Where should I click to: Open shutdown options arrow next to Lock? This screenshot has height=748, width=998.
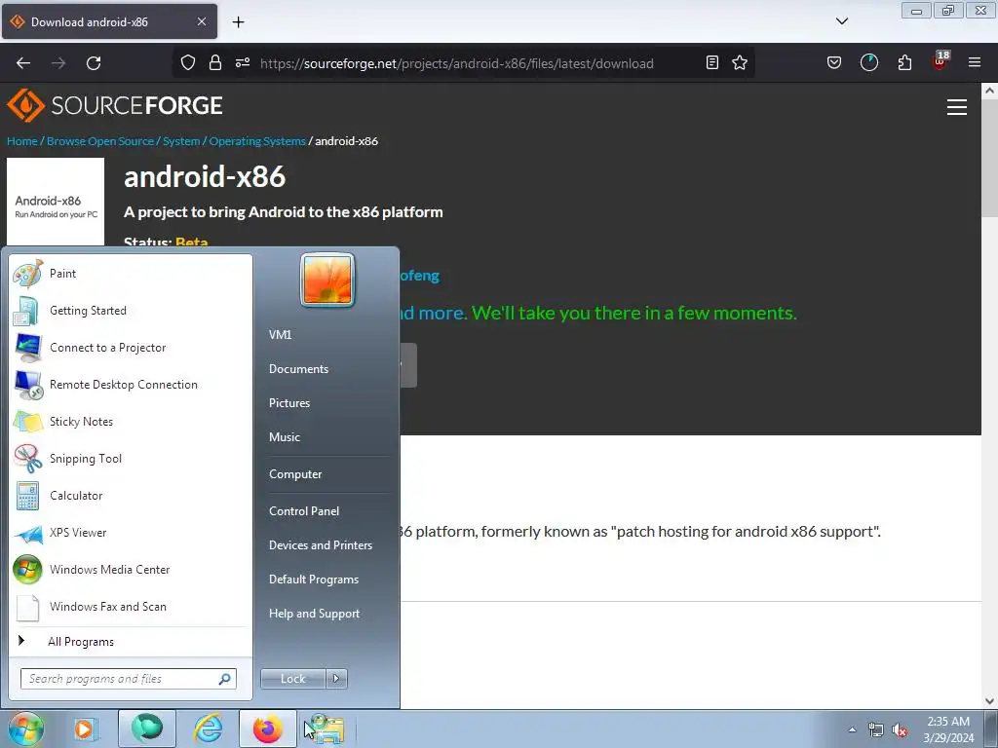[x=336, y=679]
